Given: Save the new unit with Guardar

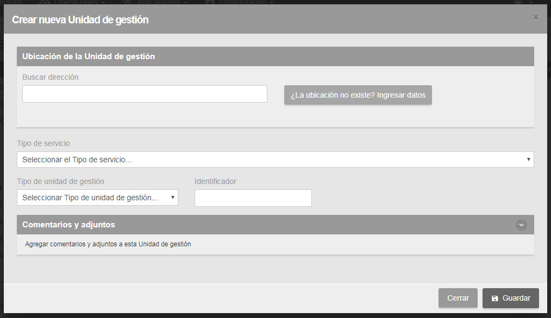Looking at the screenshot, I should tap(510, 298).
